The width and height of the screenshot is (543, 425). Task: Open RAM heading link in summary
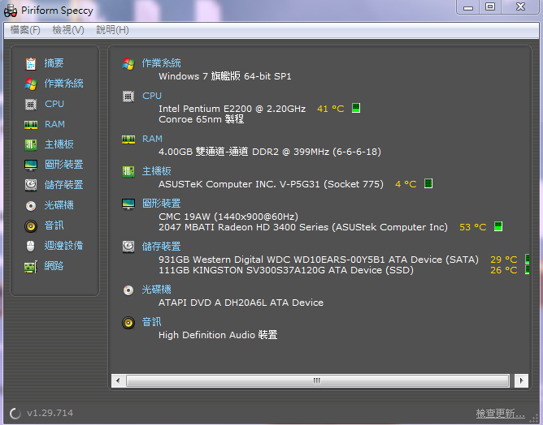(x=152, y=139)
